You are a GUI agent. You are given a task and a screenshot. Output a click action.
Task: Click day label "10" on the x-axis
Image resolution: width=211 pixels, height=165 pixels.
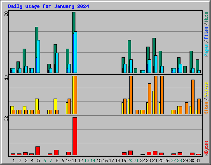click(68, 160)
